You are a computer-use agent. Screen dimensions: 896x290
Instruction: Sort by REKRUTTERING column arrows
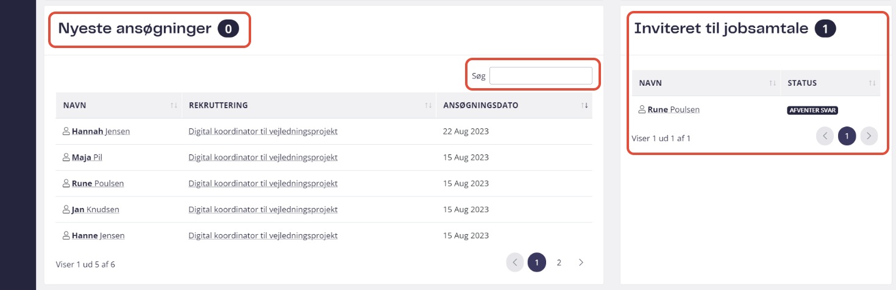[428, 106]
